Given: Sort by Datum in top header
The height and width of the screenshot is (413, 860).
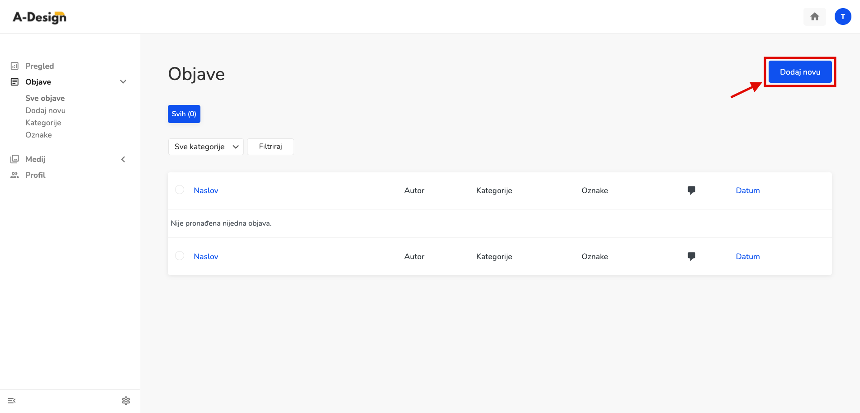Looking at the screenshot, I should click(748, 190).
